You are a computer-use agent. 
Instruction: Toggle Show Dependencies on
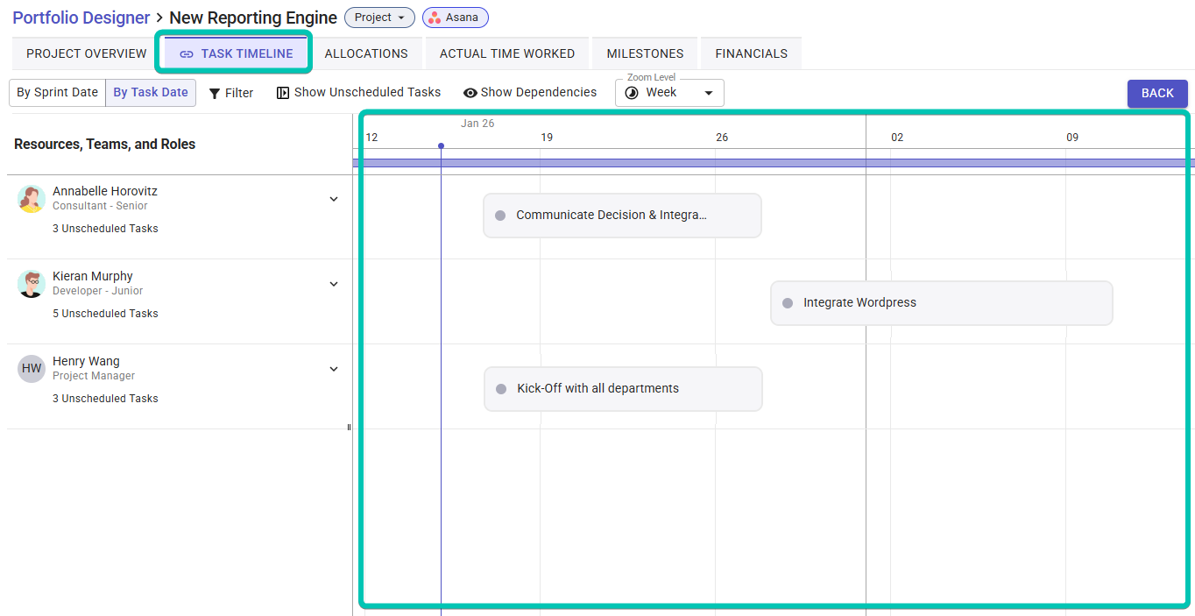click(529, 92)
